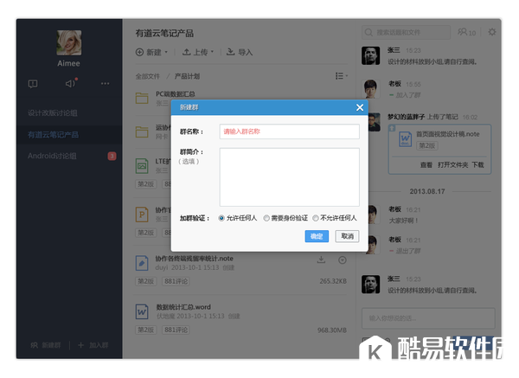
Task: Click 张三's avatar at the top message
Action: (x=371, y=55)
